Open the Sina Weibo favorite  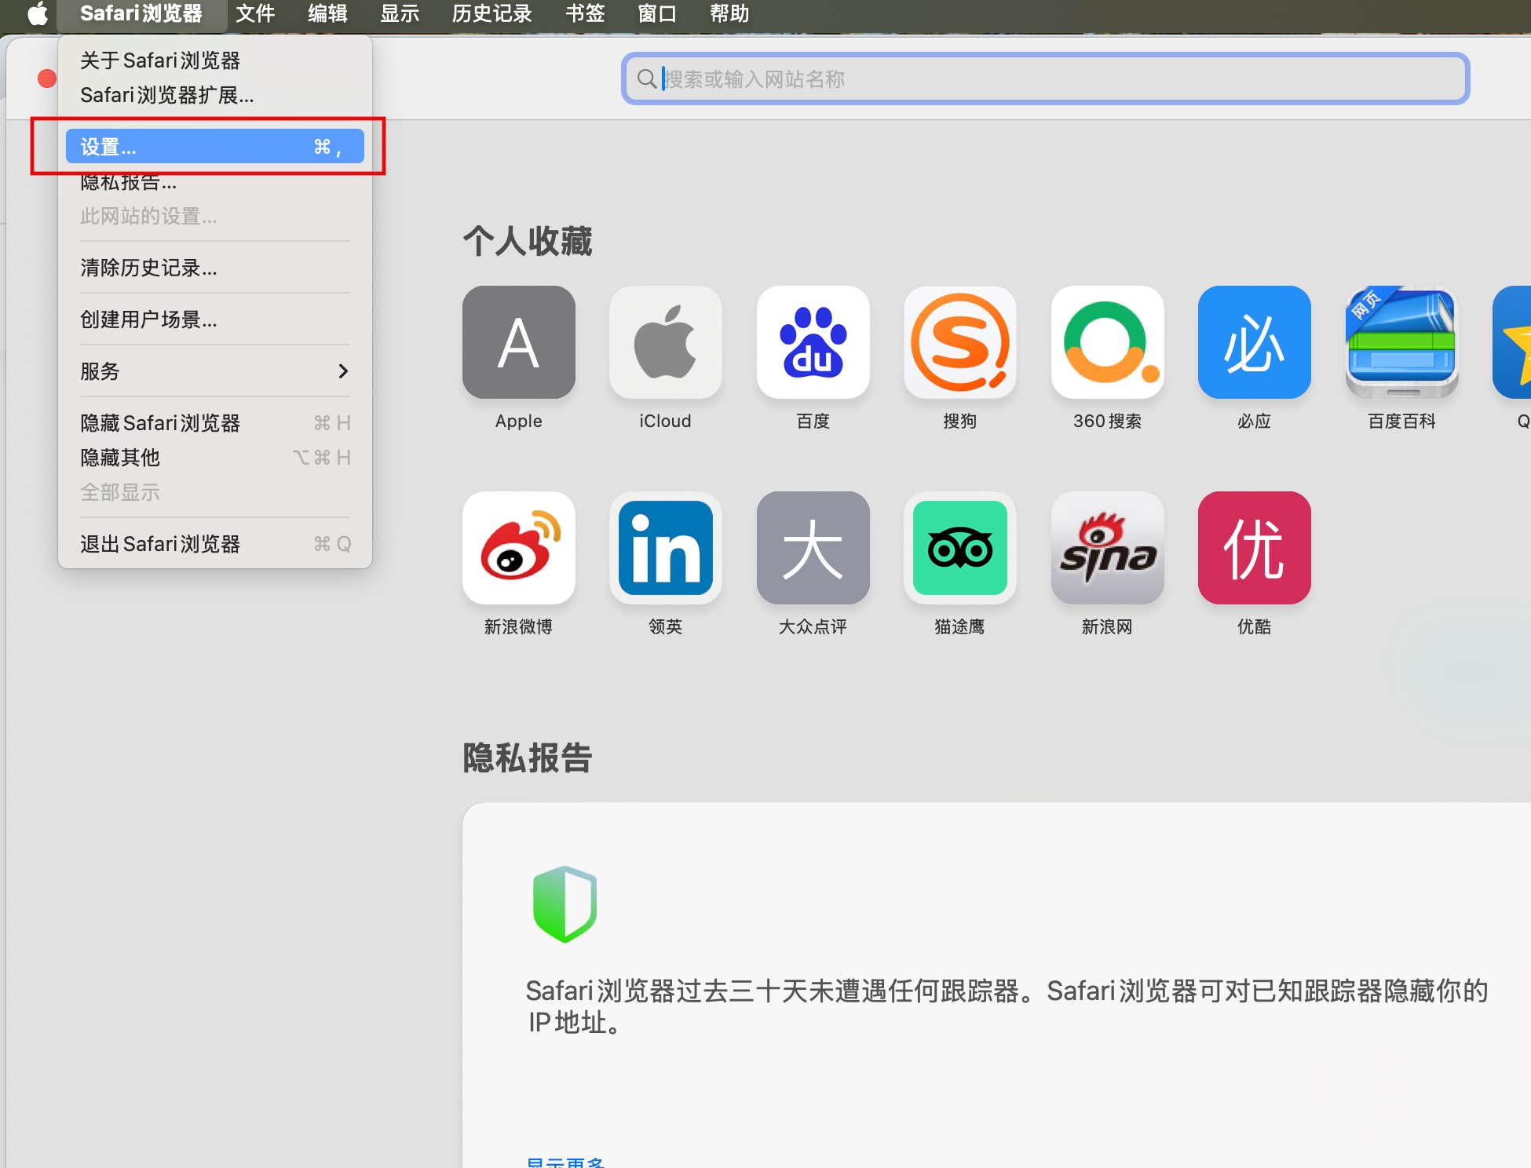click(518, 548)
